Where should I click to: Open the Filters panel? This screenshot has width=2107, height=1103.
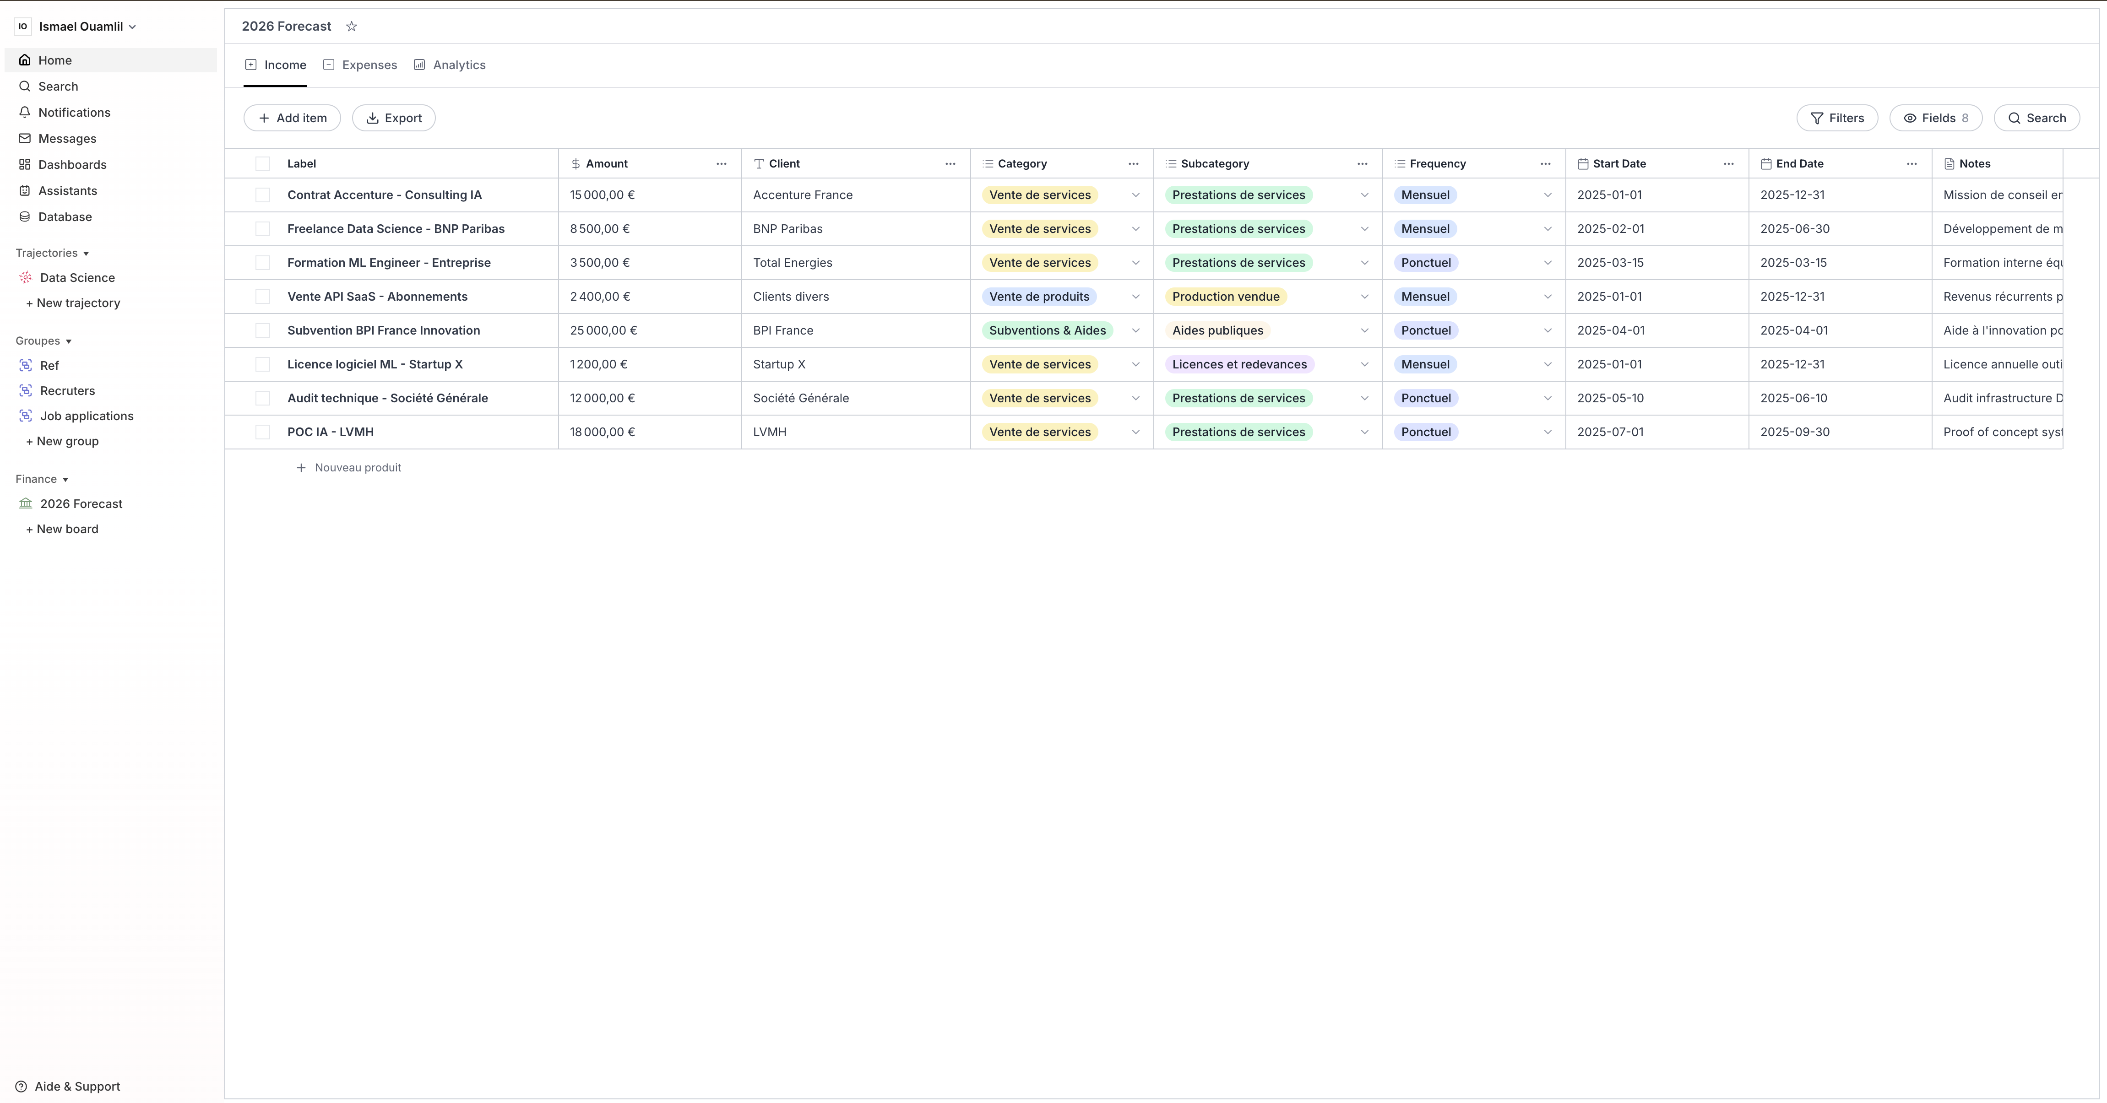[1837, 118]
